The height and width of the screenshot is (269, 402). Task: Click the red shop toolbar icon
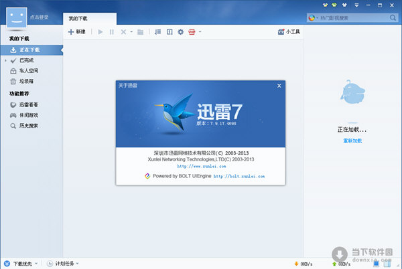point(192,31)
